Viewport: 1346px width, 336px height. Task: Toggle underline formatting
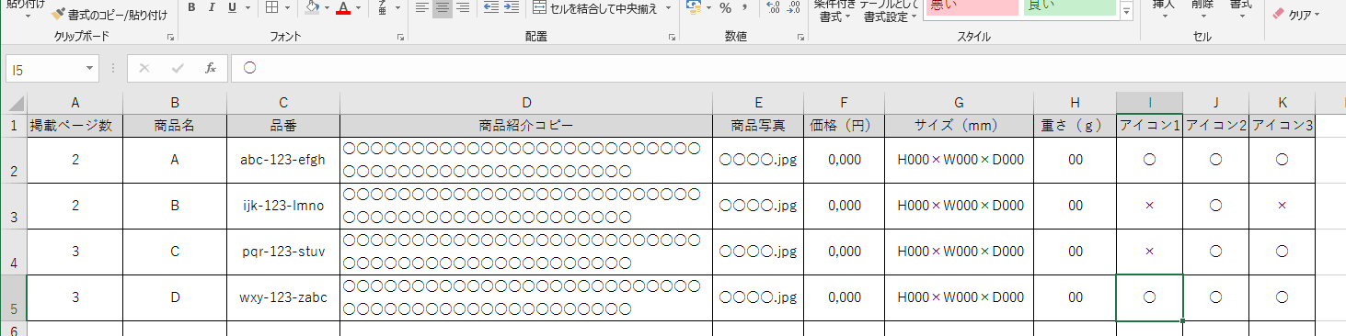click(x=231, y=8)
